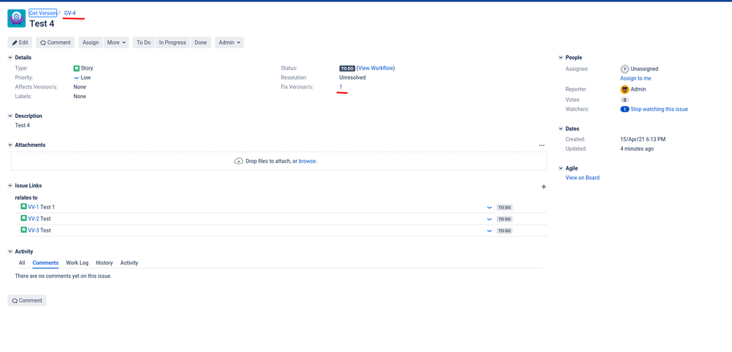Click the Test 4 issue title
This screenshot has width=732, height=352.
pyautogui.click(x=42, y=23)
